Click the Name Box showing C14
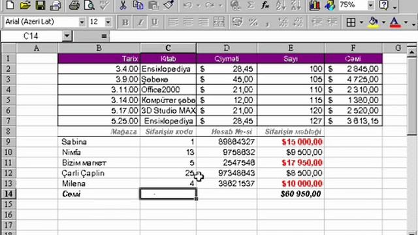Viewport: 418px width, 235px height. tap(31, 36)
